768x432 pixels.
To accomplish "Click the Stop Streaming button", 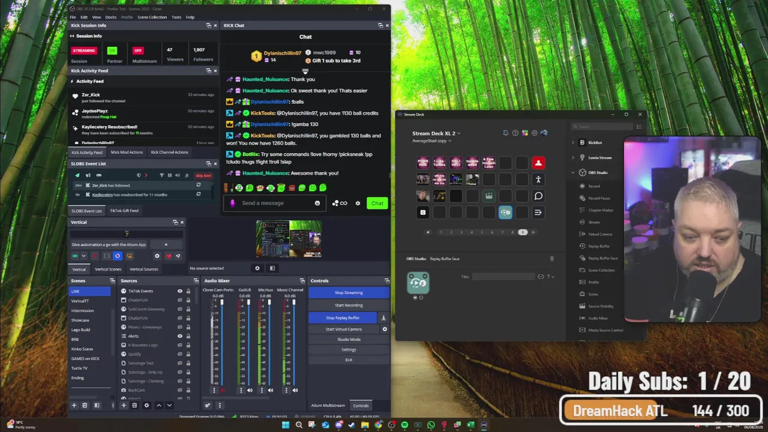I will pyautogui.click(x=349, y=293).
